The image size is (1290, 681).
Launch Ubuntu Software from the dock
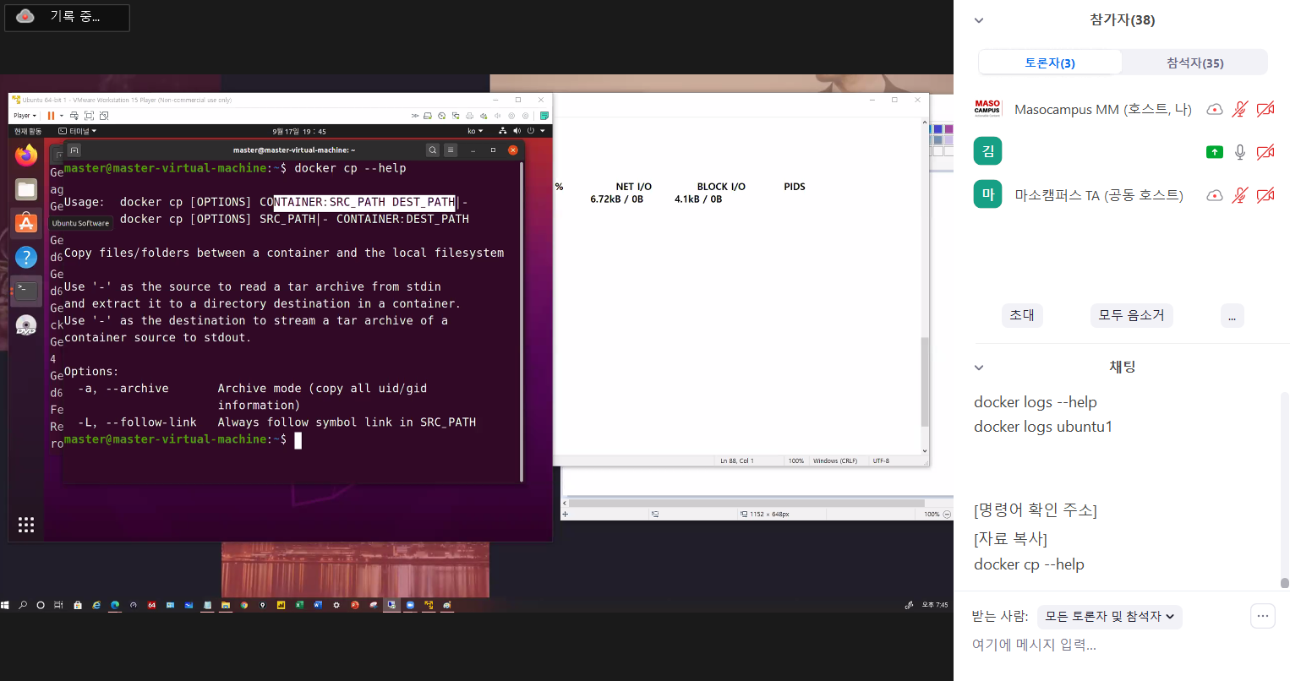pyautogui.click(x=26, y=223)
